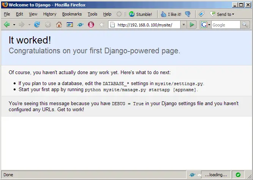Screen dimensions: 253x180
Task: Go back with the green Back arrow
Action: pos(7,25)
